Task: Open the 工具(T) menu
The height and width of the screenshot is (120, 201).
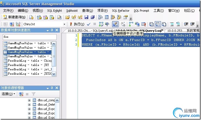Action: (159, 11)
